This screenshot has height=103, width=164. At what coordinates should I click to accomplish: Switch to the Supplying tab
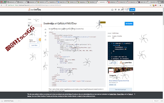[82, 2]
